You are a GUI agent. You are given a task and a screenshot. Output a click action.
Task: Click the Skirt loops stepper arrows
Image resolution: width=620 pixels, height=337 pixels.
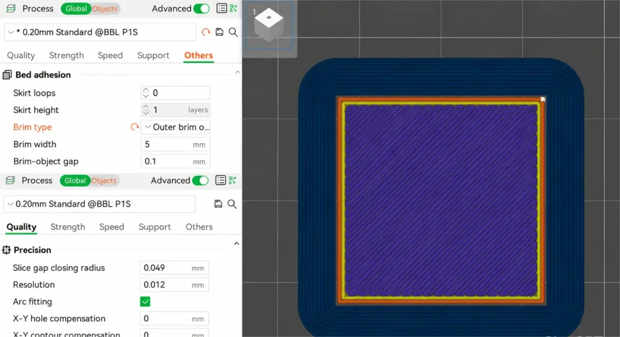145,93
